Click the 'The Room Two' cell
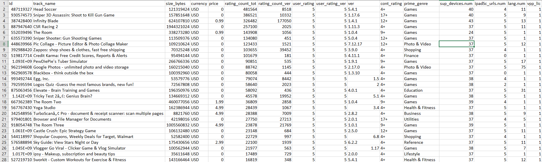The image size is (542, 162). 99,102
